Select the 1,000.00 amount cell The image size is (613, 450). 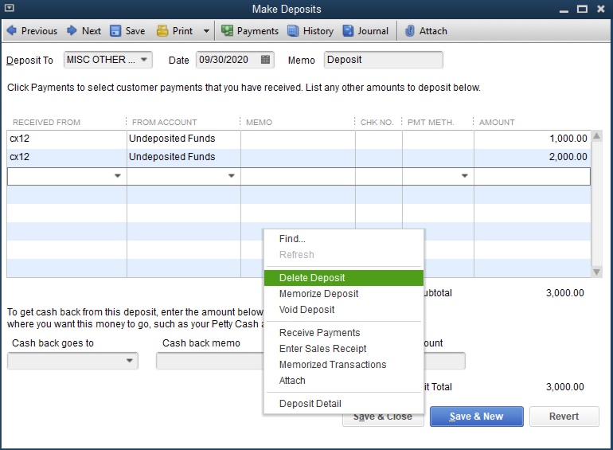click(x=532, y=139)
